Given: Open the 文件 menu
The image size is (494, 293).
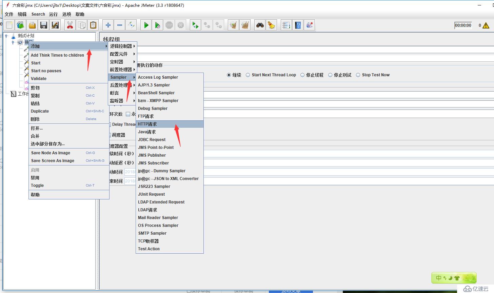Looking at the screenshot, I should pos(9,14).
